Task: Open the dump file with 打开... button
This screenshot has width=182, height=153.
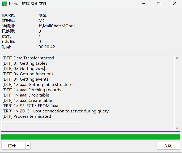Action: (x=13, y=146)
